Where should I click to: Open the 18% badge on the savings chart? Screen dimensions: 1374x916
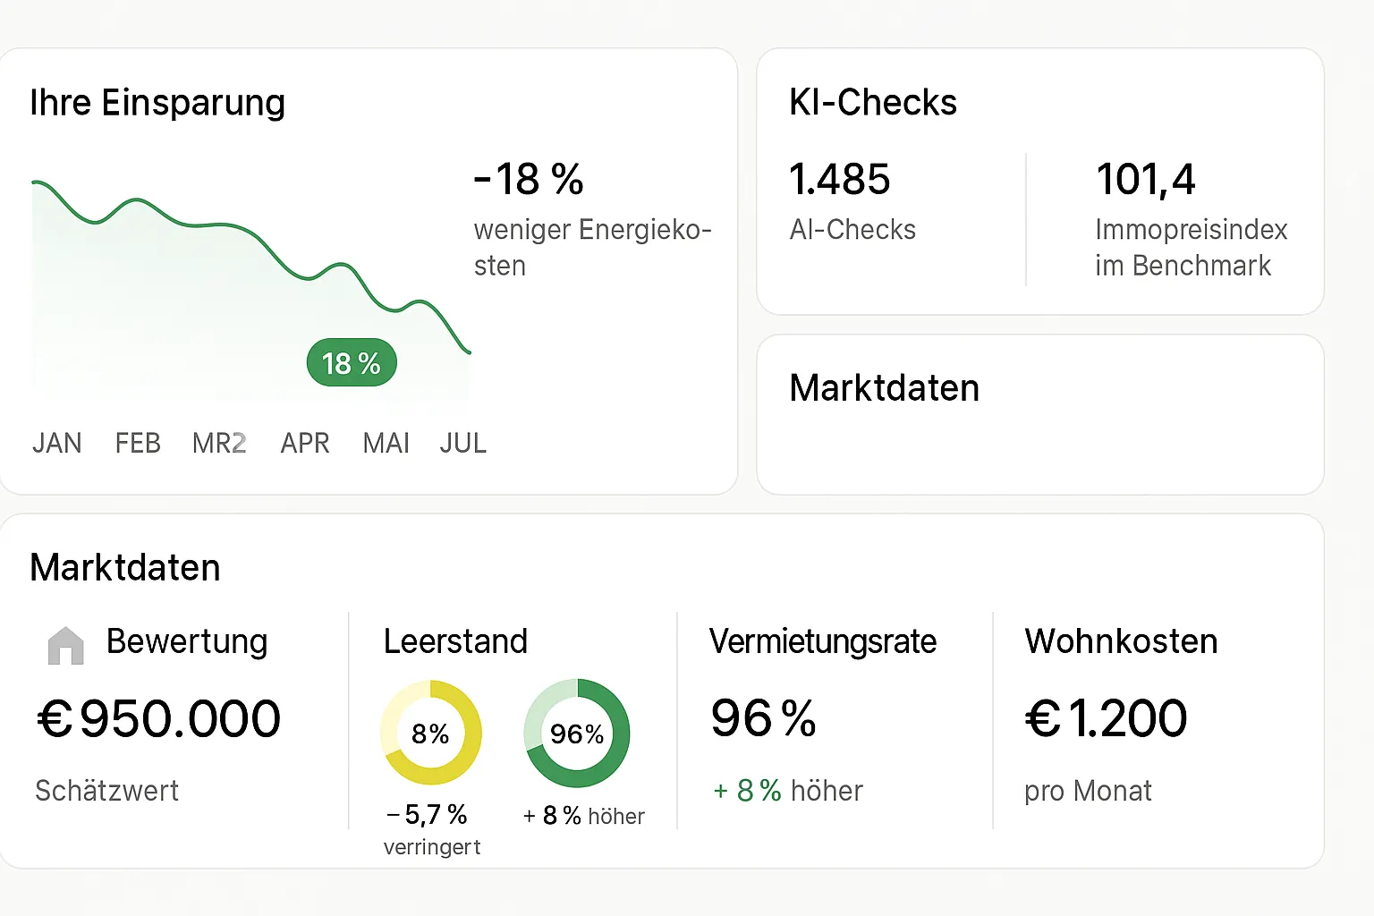click(352, 362)
